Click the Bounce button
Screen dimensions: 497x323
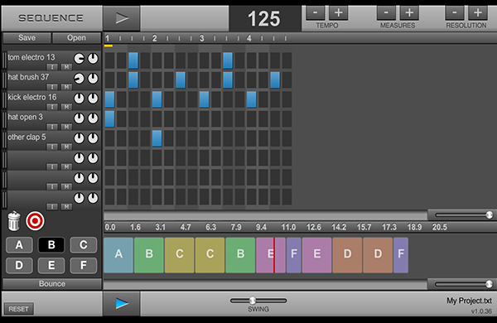click(52, 284)
